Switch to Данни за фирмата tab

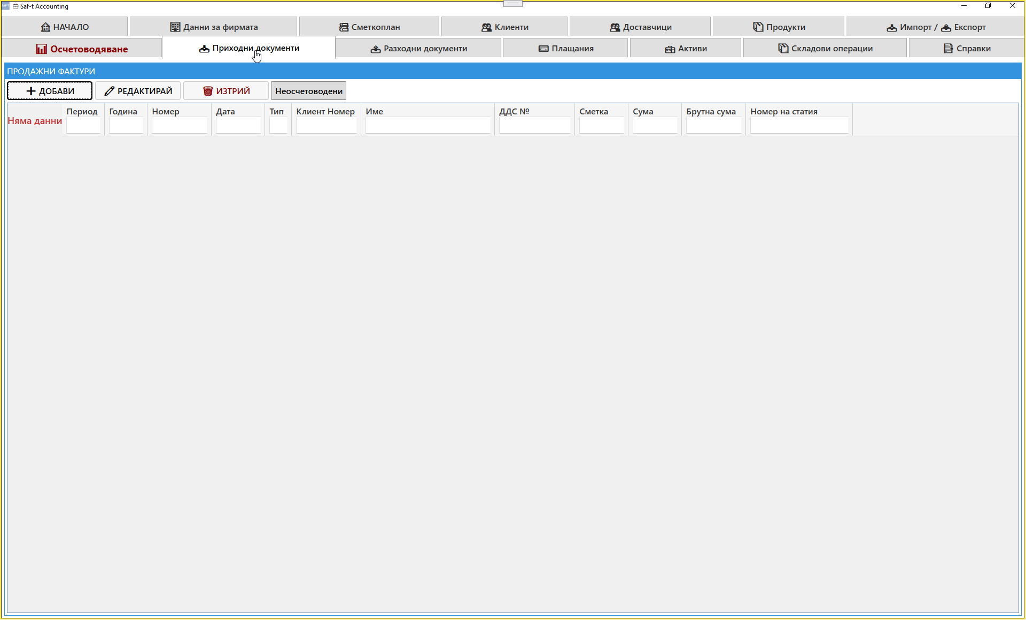click(x=213, y=27)
